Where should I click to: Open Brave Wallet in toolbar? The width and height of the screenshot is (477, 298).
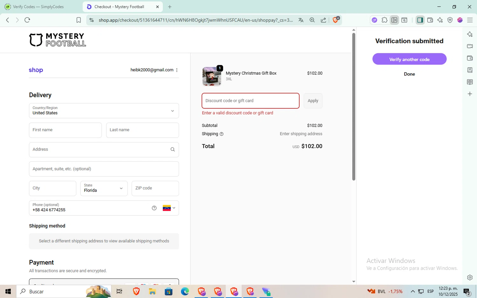430,20
